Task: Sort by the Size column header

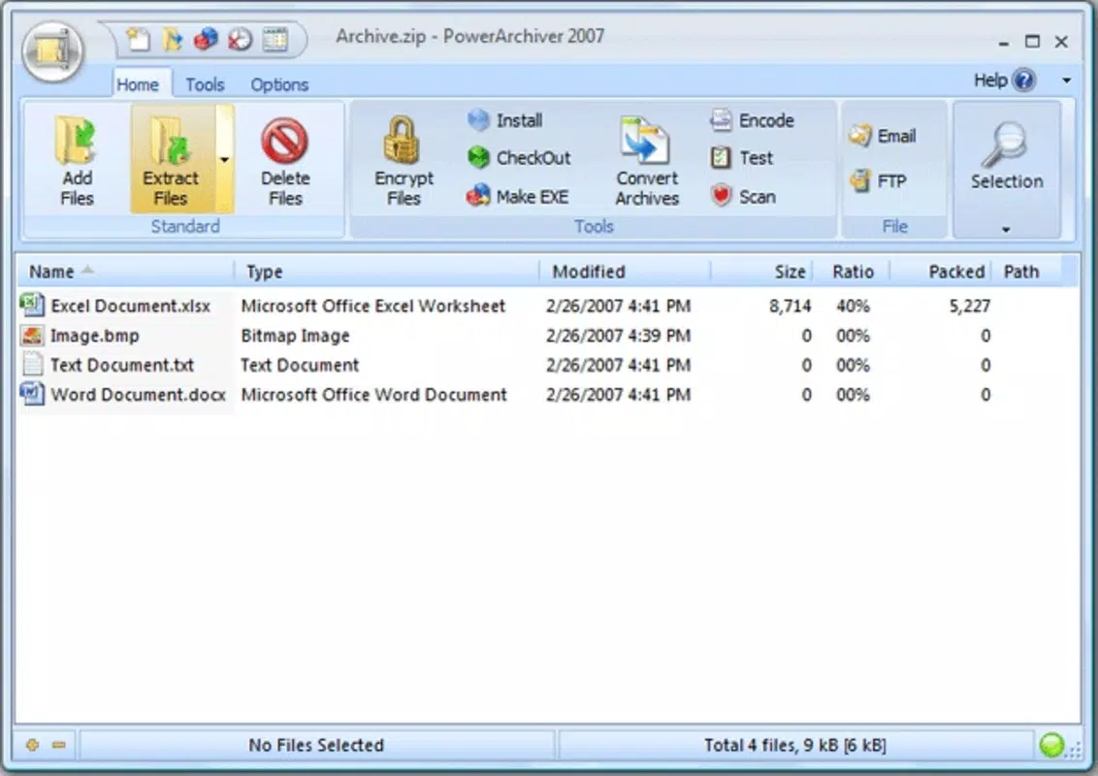Action: [x=761, y=272]
